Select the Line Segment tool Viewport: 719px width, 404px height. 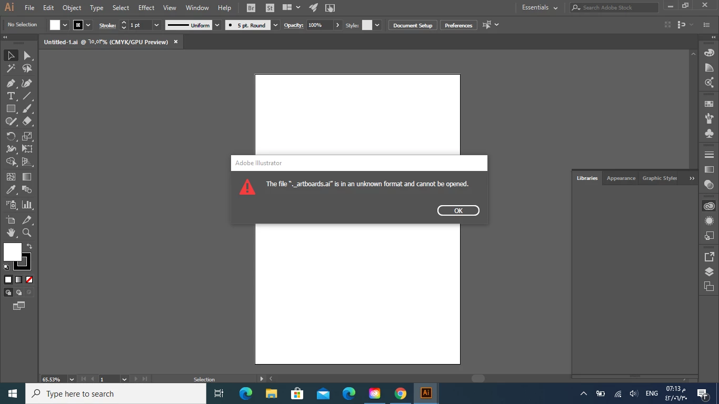(x=27, y=96)
